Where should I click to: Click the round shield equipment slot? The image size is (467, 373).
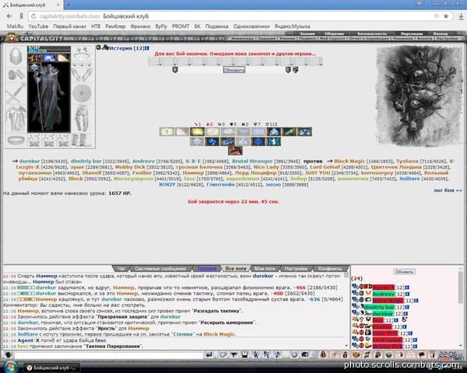(82, 93)
